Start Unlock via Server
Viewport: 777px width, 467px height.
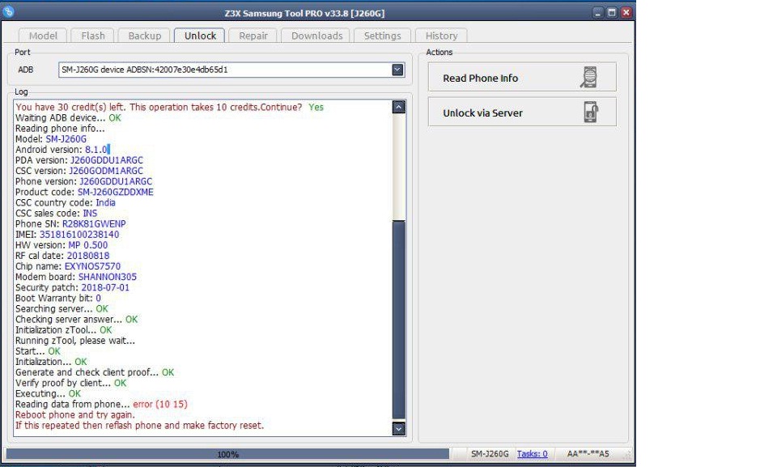tap(522, 112)
